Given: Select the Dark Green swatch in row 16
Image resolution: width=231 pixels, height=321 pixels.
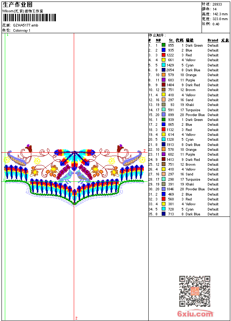Looking at the screenshot, I should (x=164, y=119).
